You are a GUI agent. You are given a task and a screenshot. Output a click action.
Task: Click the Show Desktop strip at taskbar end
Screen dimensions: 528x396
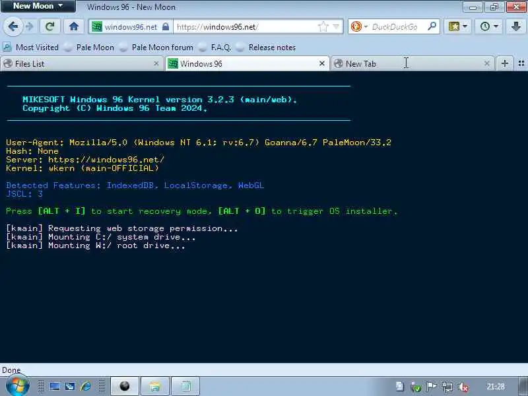[523, 386]
